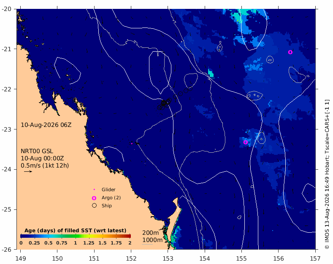
Task: Select the magenta Glider dot in legend
Action: (x=94, y=190)
